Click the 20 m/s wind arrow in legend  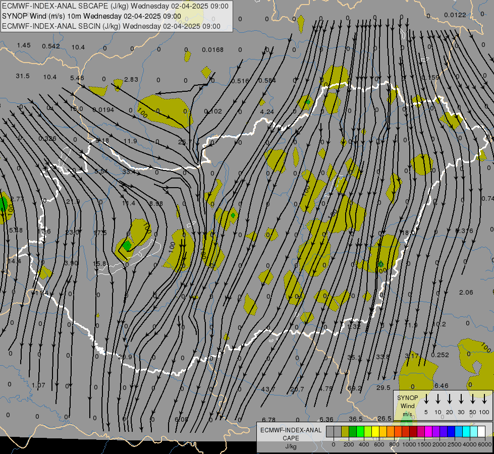[x=450, y=399]
